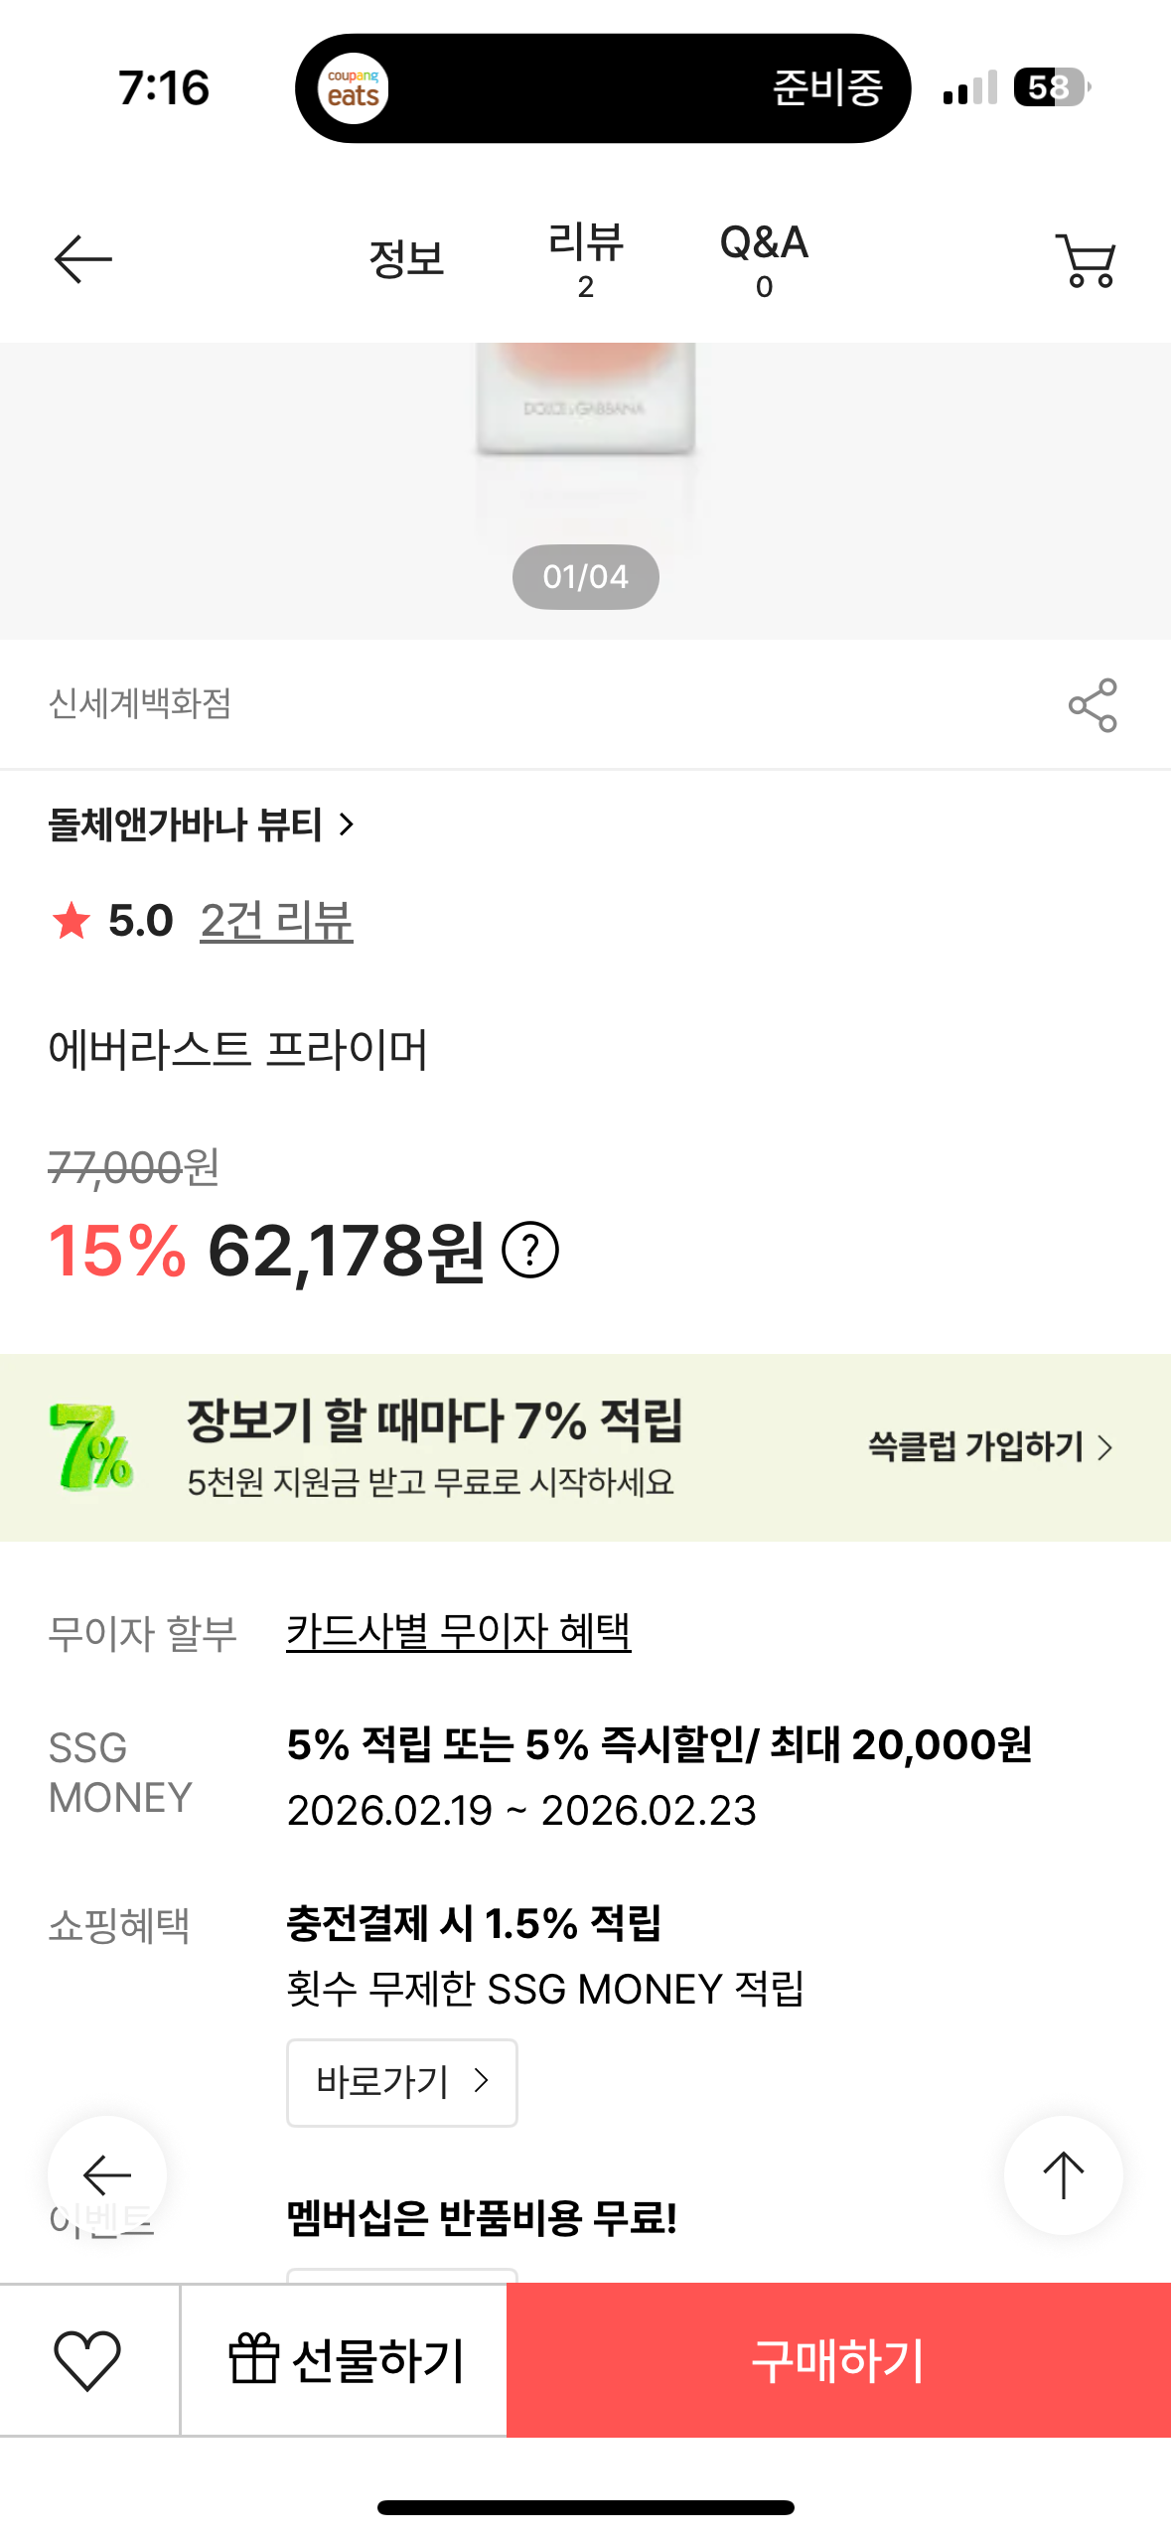
Task: Tap the scroll-to-top arrow button
Action: tap(1063, 2175)
